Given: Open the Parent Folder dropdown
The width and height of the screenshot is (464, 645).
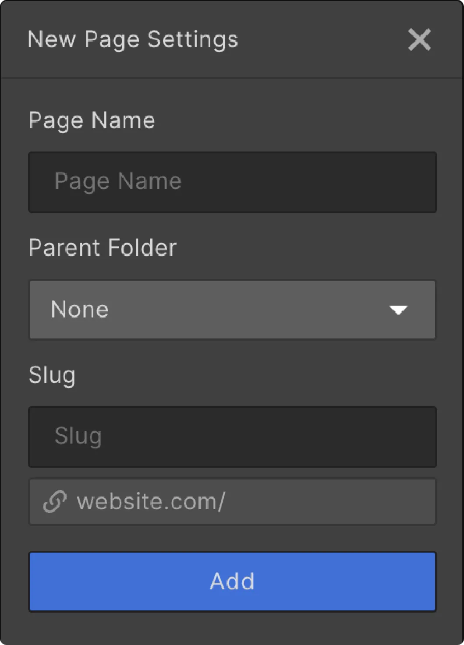Looking at the screenshot, I should click(x=232, y=310).
